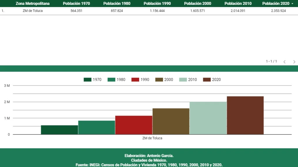This screenshot has height=167, width=298.
Task: Sort table by Población 1970 column header
Action: coord(76,3)
